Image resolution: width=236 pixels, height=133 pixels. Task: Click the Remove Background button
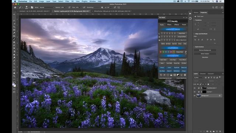click(x=205, y=50)
